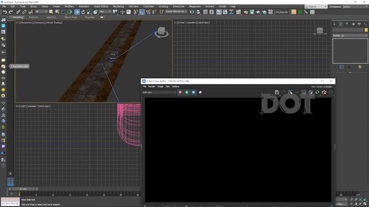
Task: Open the Rendering menu
Action: coord(118,6)
